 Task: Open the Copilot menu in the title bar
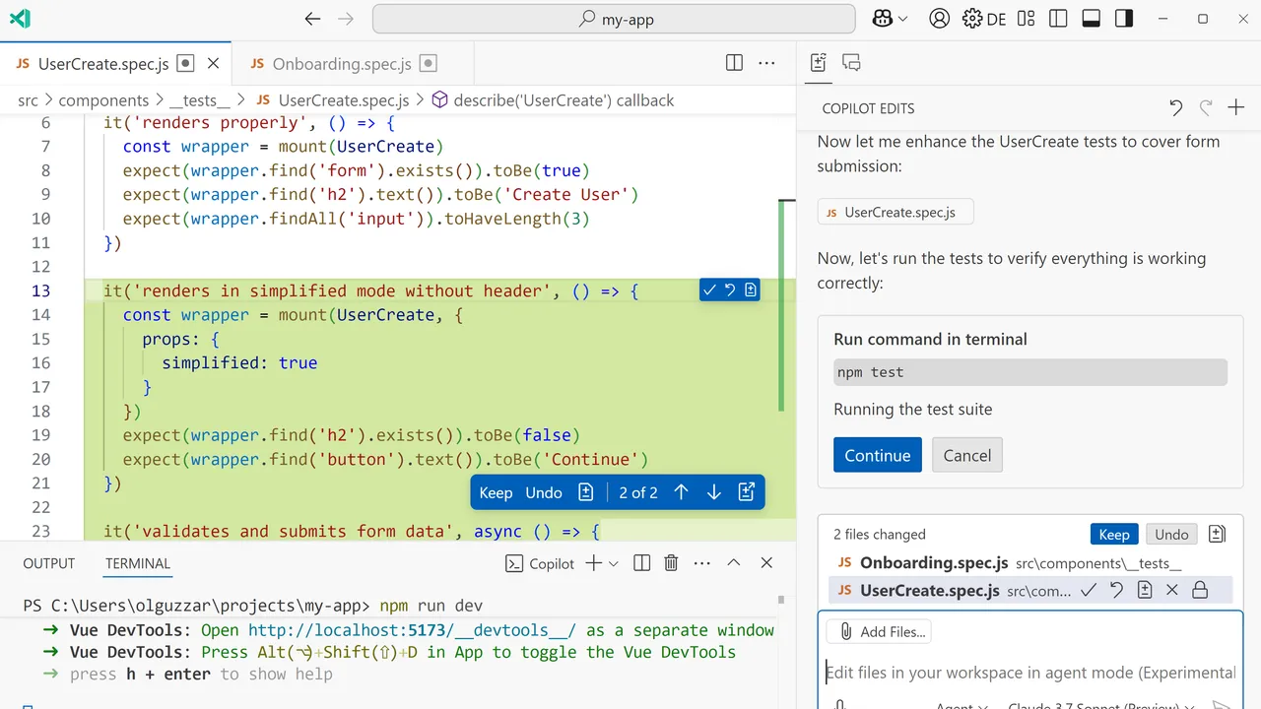(882, 19)
